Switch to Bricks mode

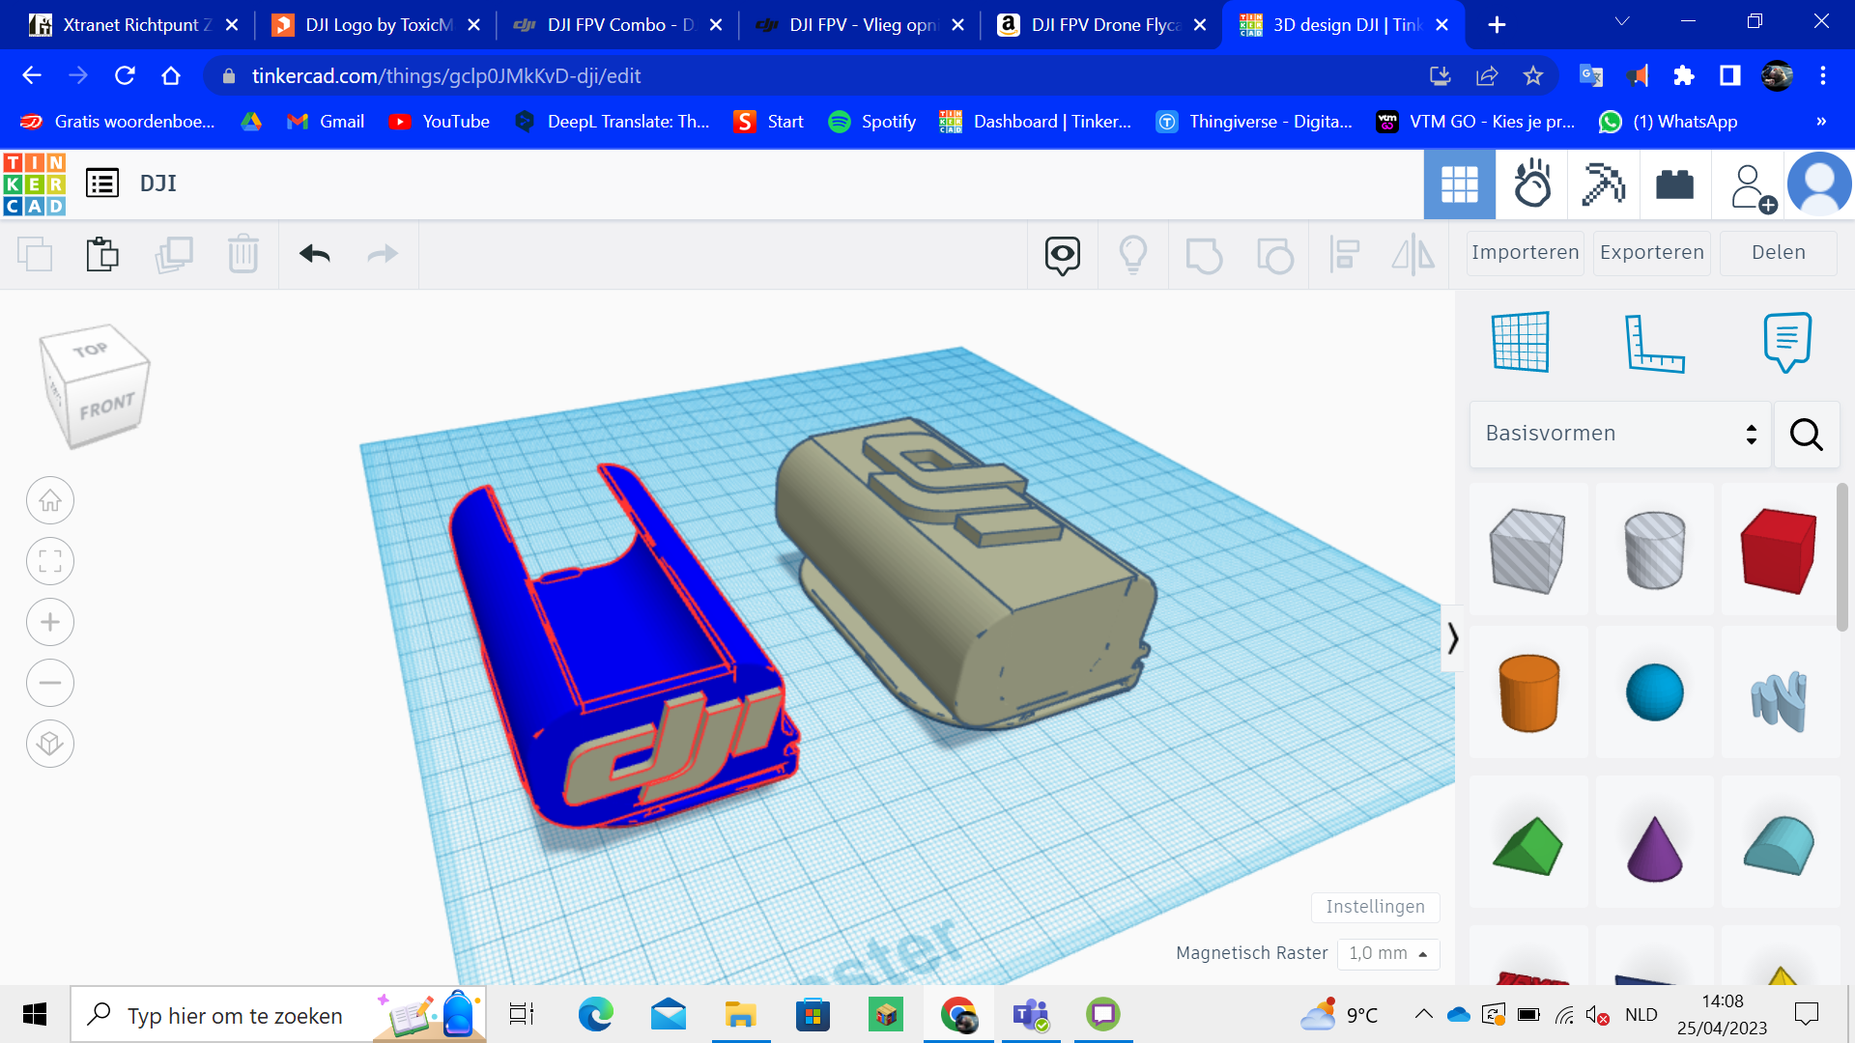coord(1675,184)
